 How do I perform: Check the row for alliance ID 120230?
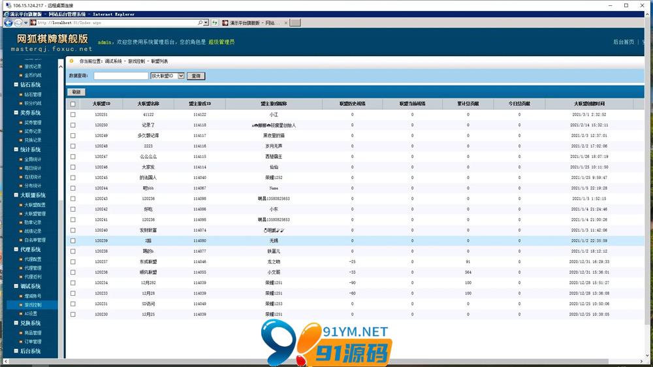[73, 315]
